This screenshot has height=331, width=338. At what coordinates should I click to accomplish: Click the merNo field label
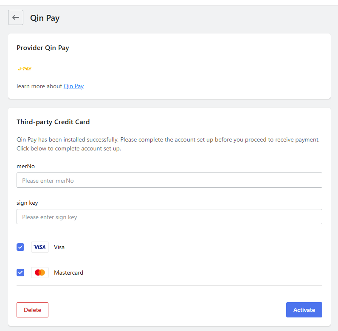click(25, 167)
